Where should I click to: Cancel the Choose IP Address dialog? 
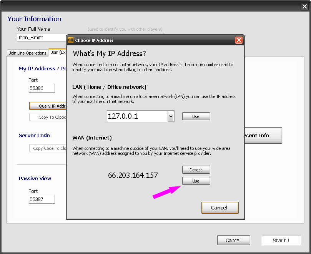(x=220, y=208)
